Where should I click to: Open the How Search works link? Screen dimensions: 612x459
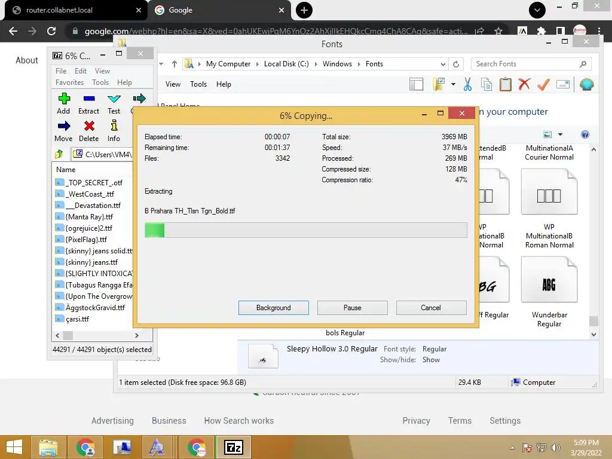(239, 421)
